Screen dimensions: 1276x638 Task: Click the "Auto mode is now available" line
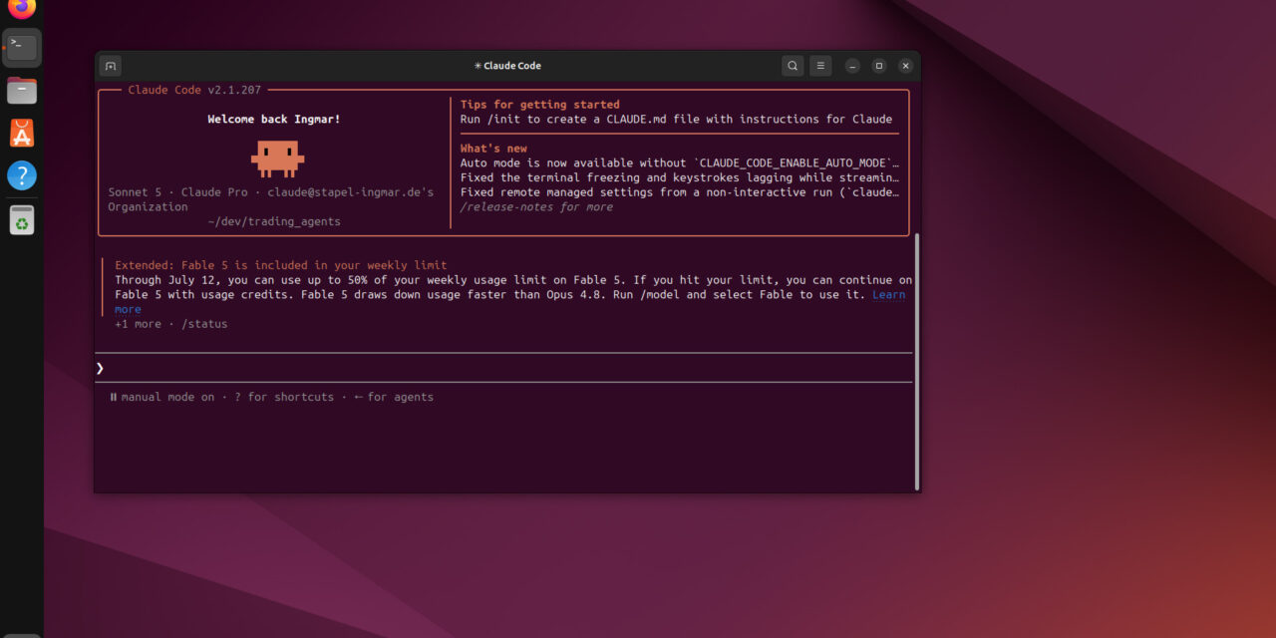click(x=680, y=162)
